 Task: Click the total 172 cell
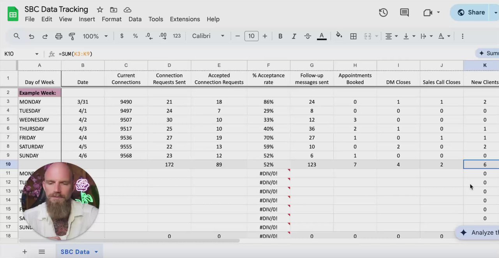pos(169,164)
